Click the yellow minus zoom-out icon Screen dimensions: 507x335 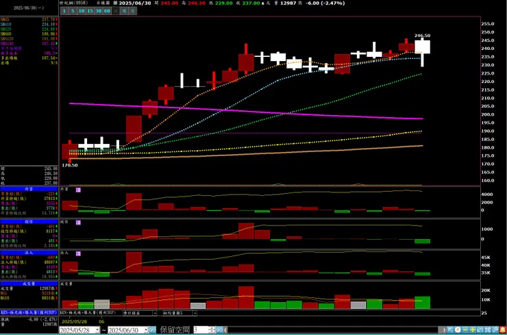coord(465,330)
